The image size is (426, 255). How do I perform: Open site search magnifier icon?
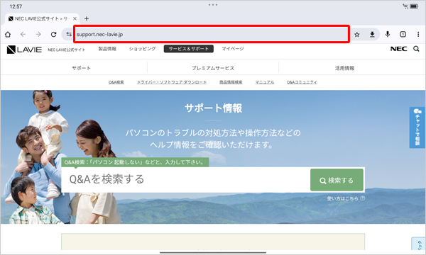coord(416,49)
